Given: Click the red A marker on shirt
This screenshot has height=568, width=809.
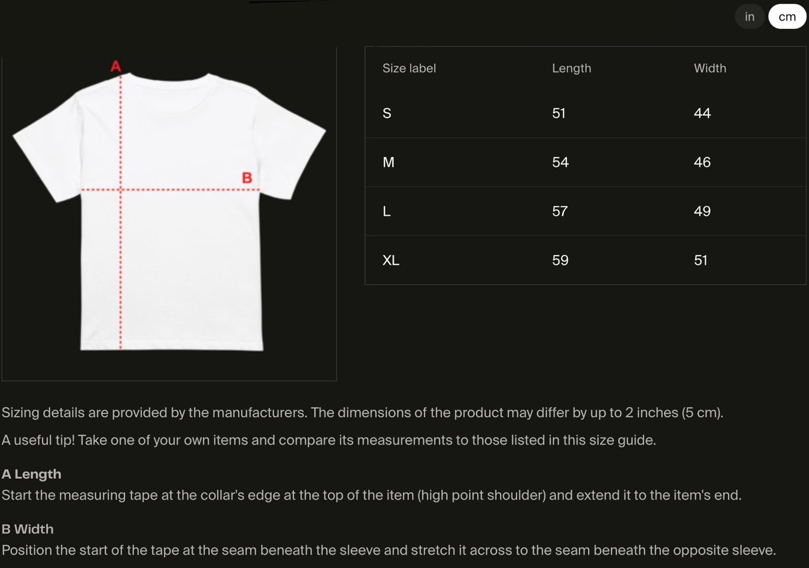Looking at the screenshot, I should [116, 66].
